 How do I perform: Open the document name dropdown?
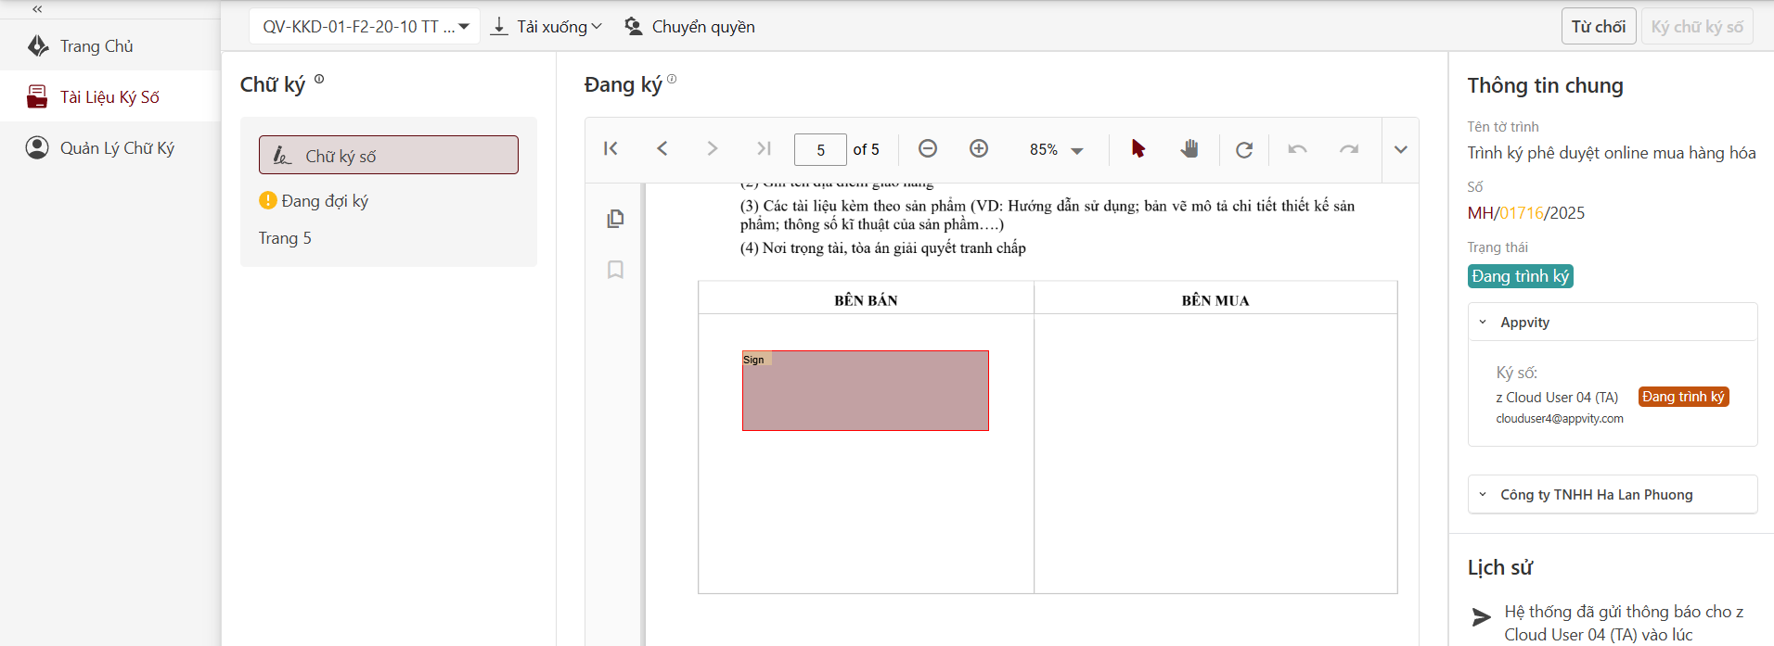pos(365,27)
